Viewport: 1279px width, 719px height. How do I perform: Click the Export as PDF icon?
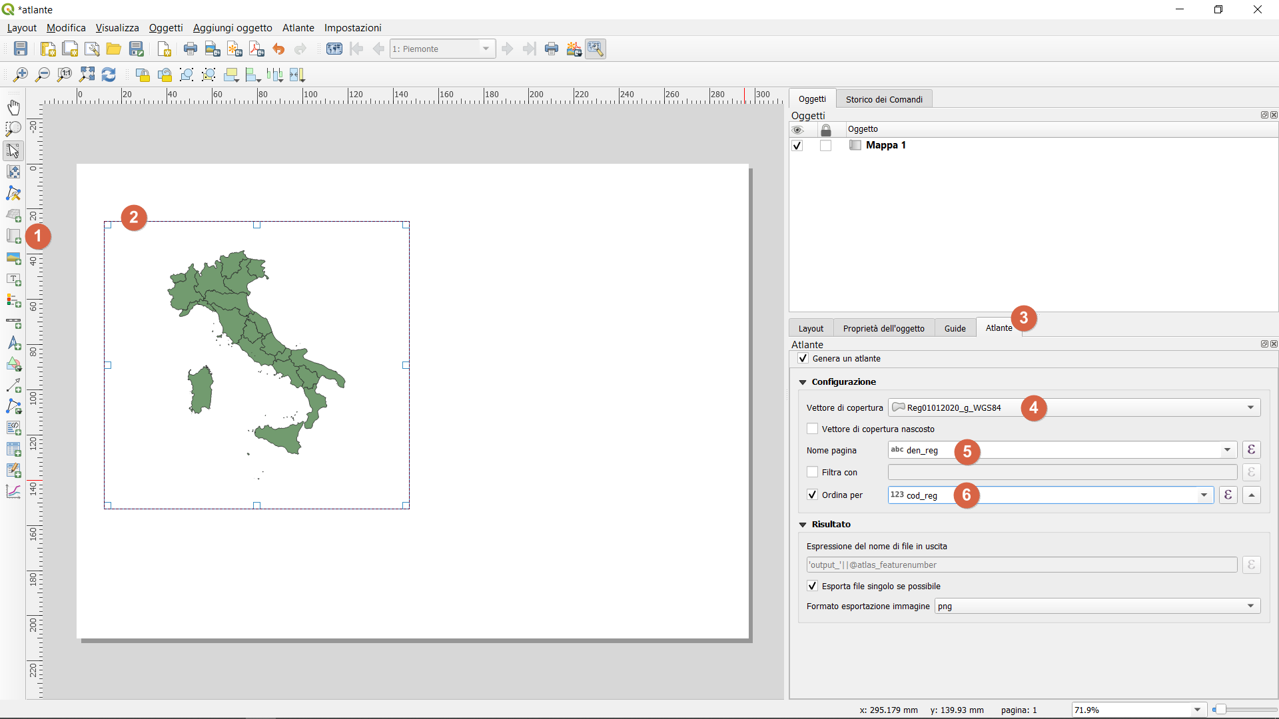pyautogui.click(x=256, y=49)
